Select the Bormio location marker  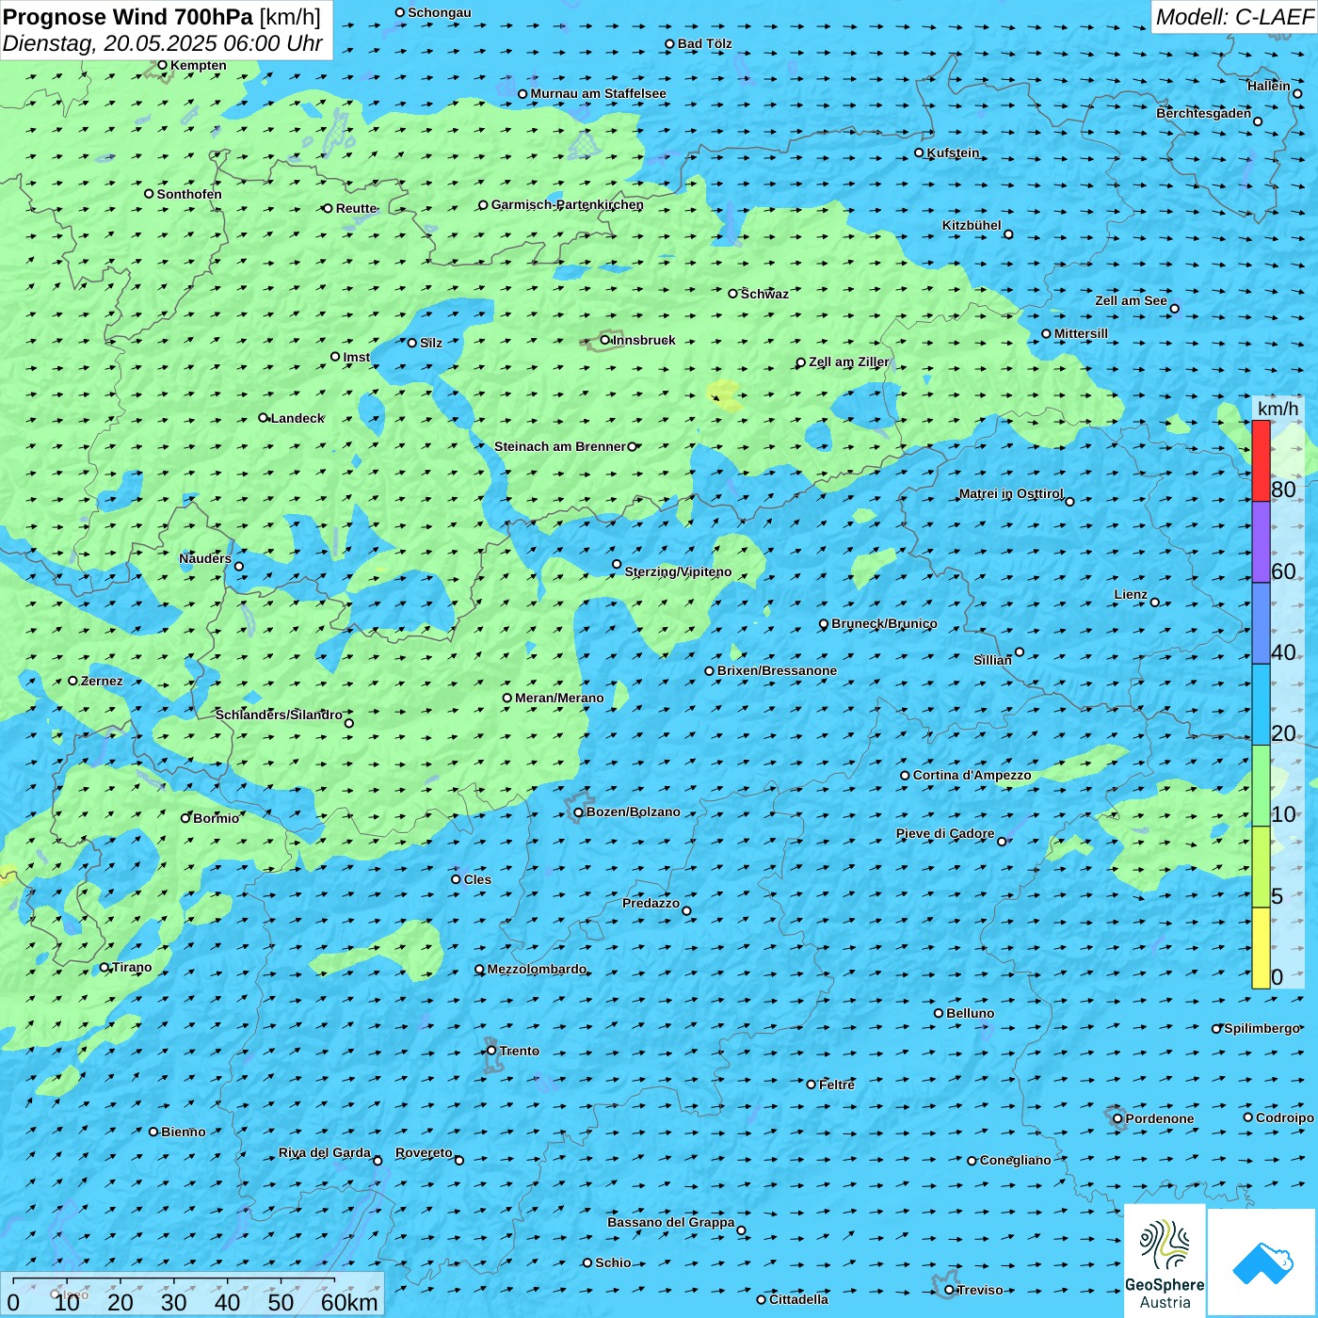coord(185,818)
